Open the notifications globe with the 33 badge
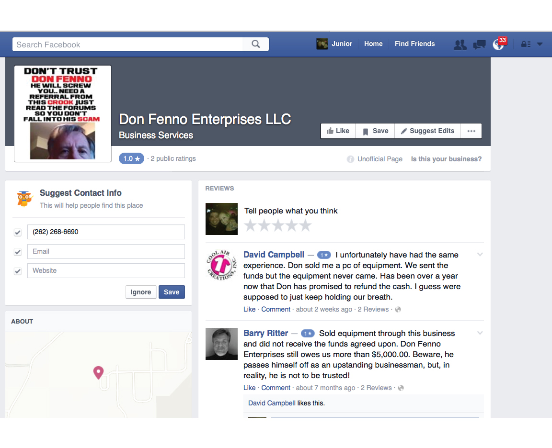 point(499,44)
